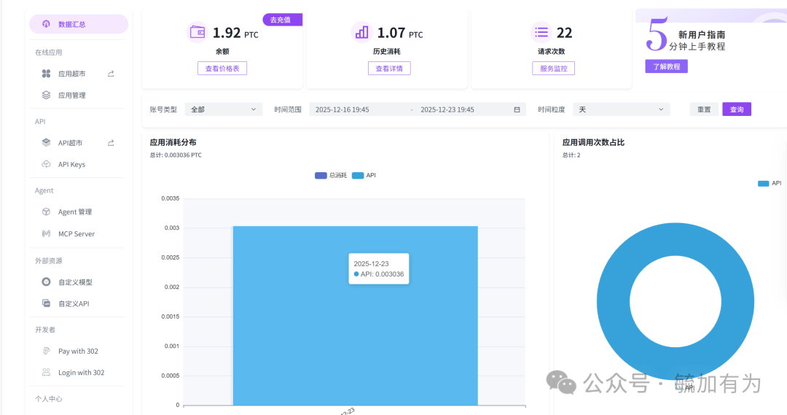Open 应用超市 external link arrow icon

click(x=111, y=74)
